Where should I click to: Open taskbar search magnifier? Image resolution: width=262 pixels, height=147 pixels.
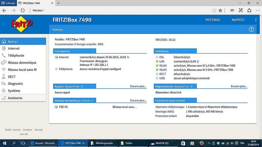click(x=14, y=143)
